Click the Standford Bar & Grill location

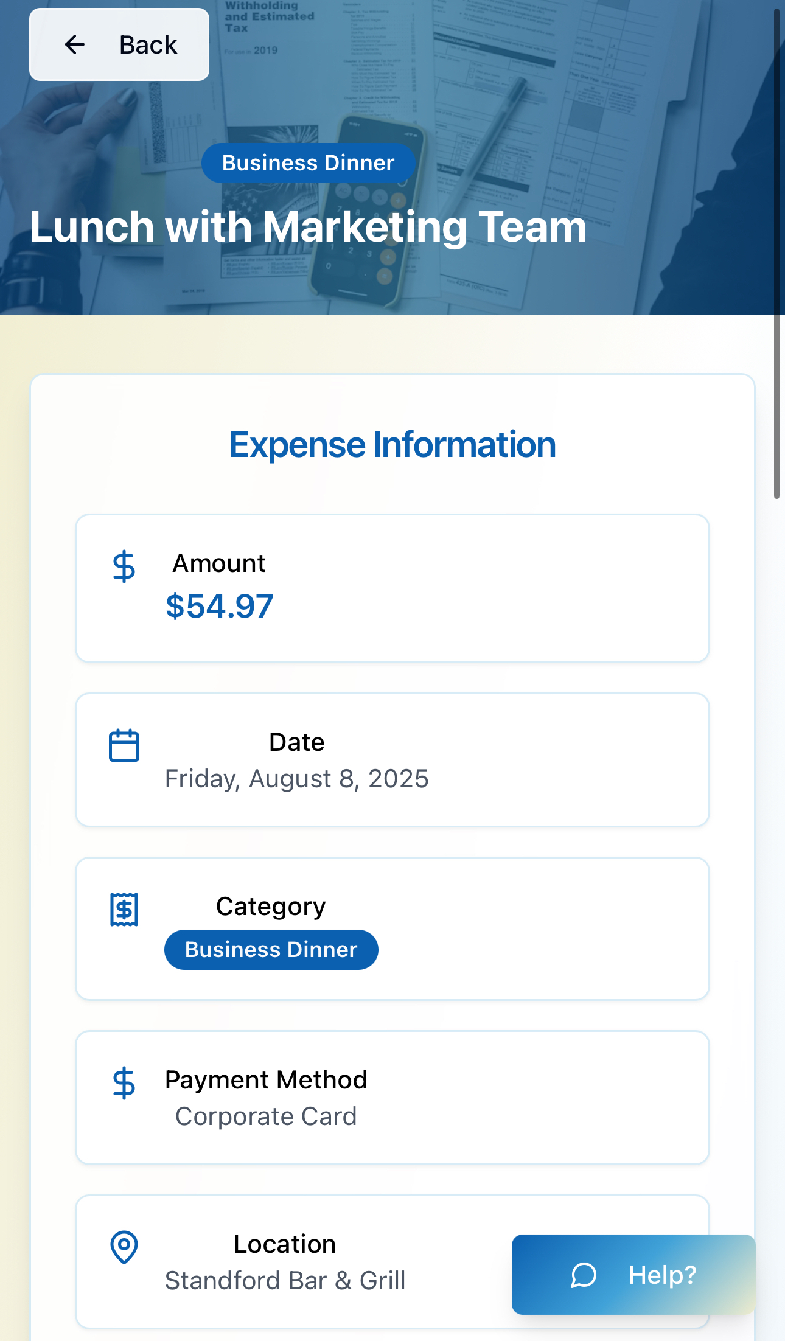[285, 1281]
